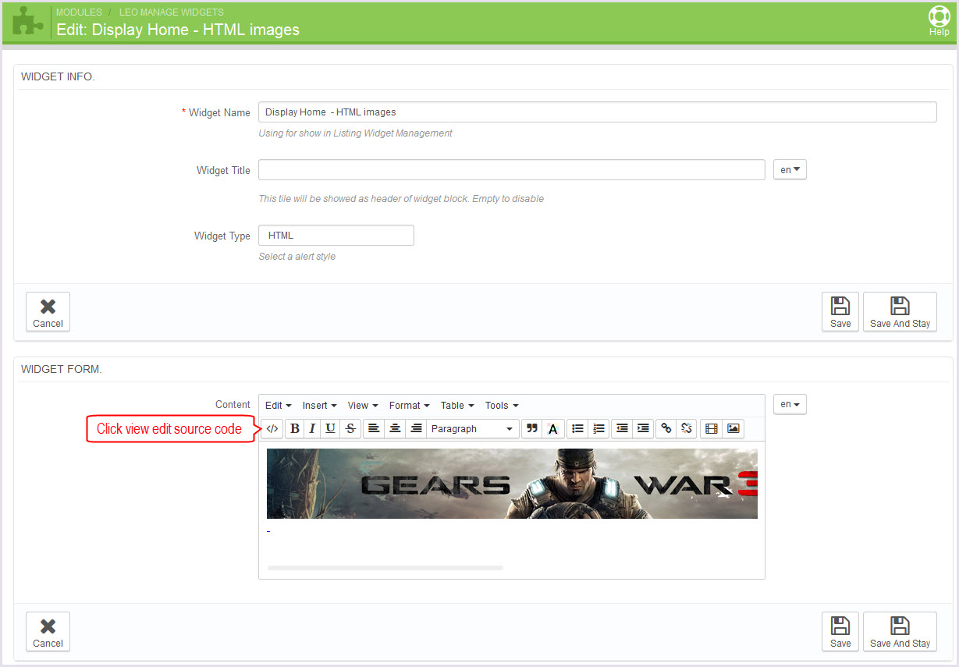Insert an image into the content

(733, 428)
